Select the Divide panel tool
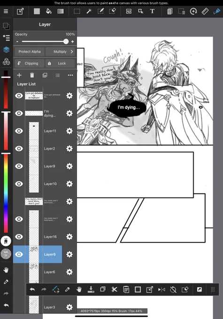 129,11
